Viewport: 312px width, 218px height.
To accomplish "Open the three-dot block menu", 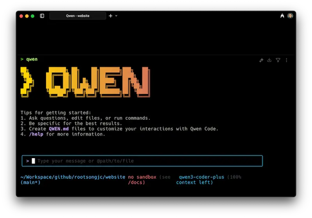I will (x=287, y=60).
